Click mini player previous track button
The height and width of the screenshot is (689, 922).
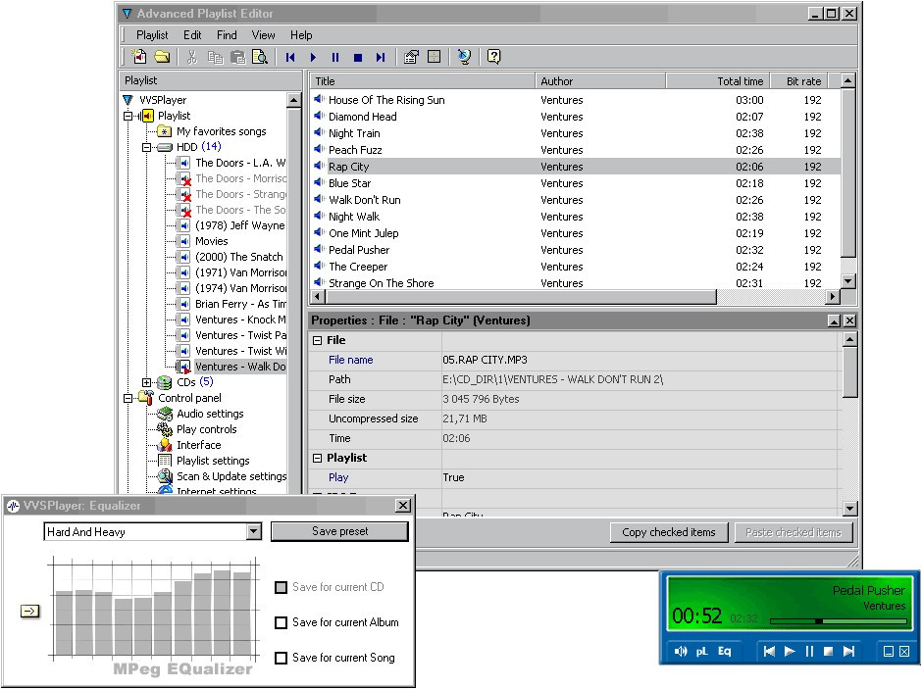769,652
